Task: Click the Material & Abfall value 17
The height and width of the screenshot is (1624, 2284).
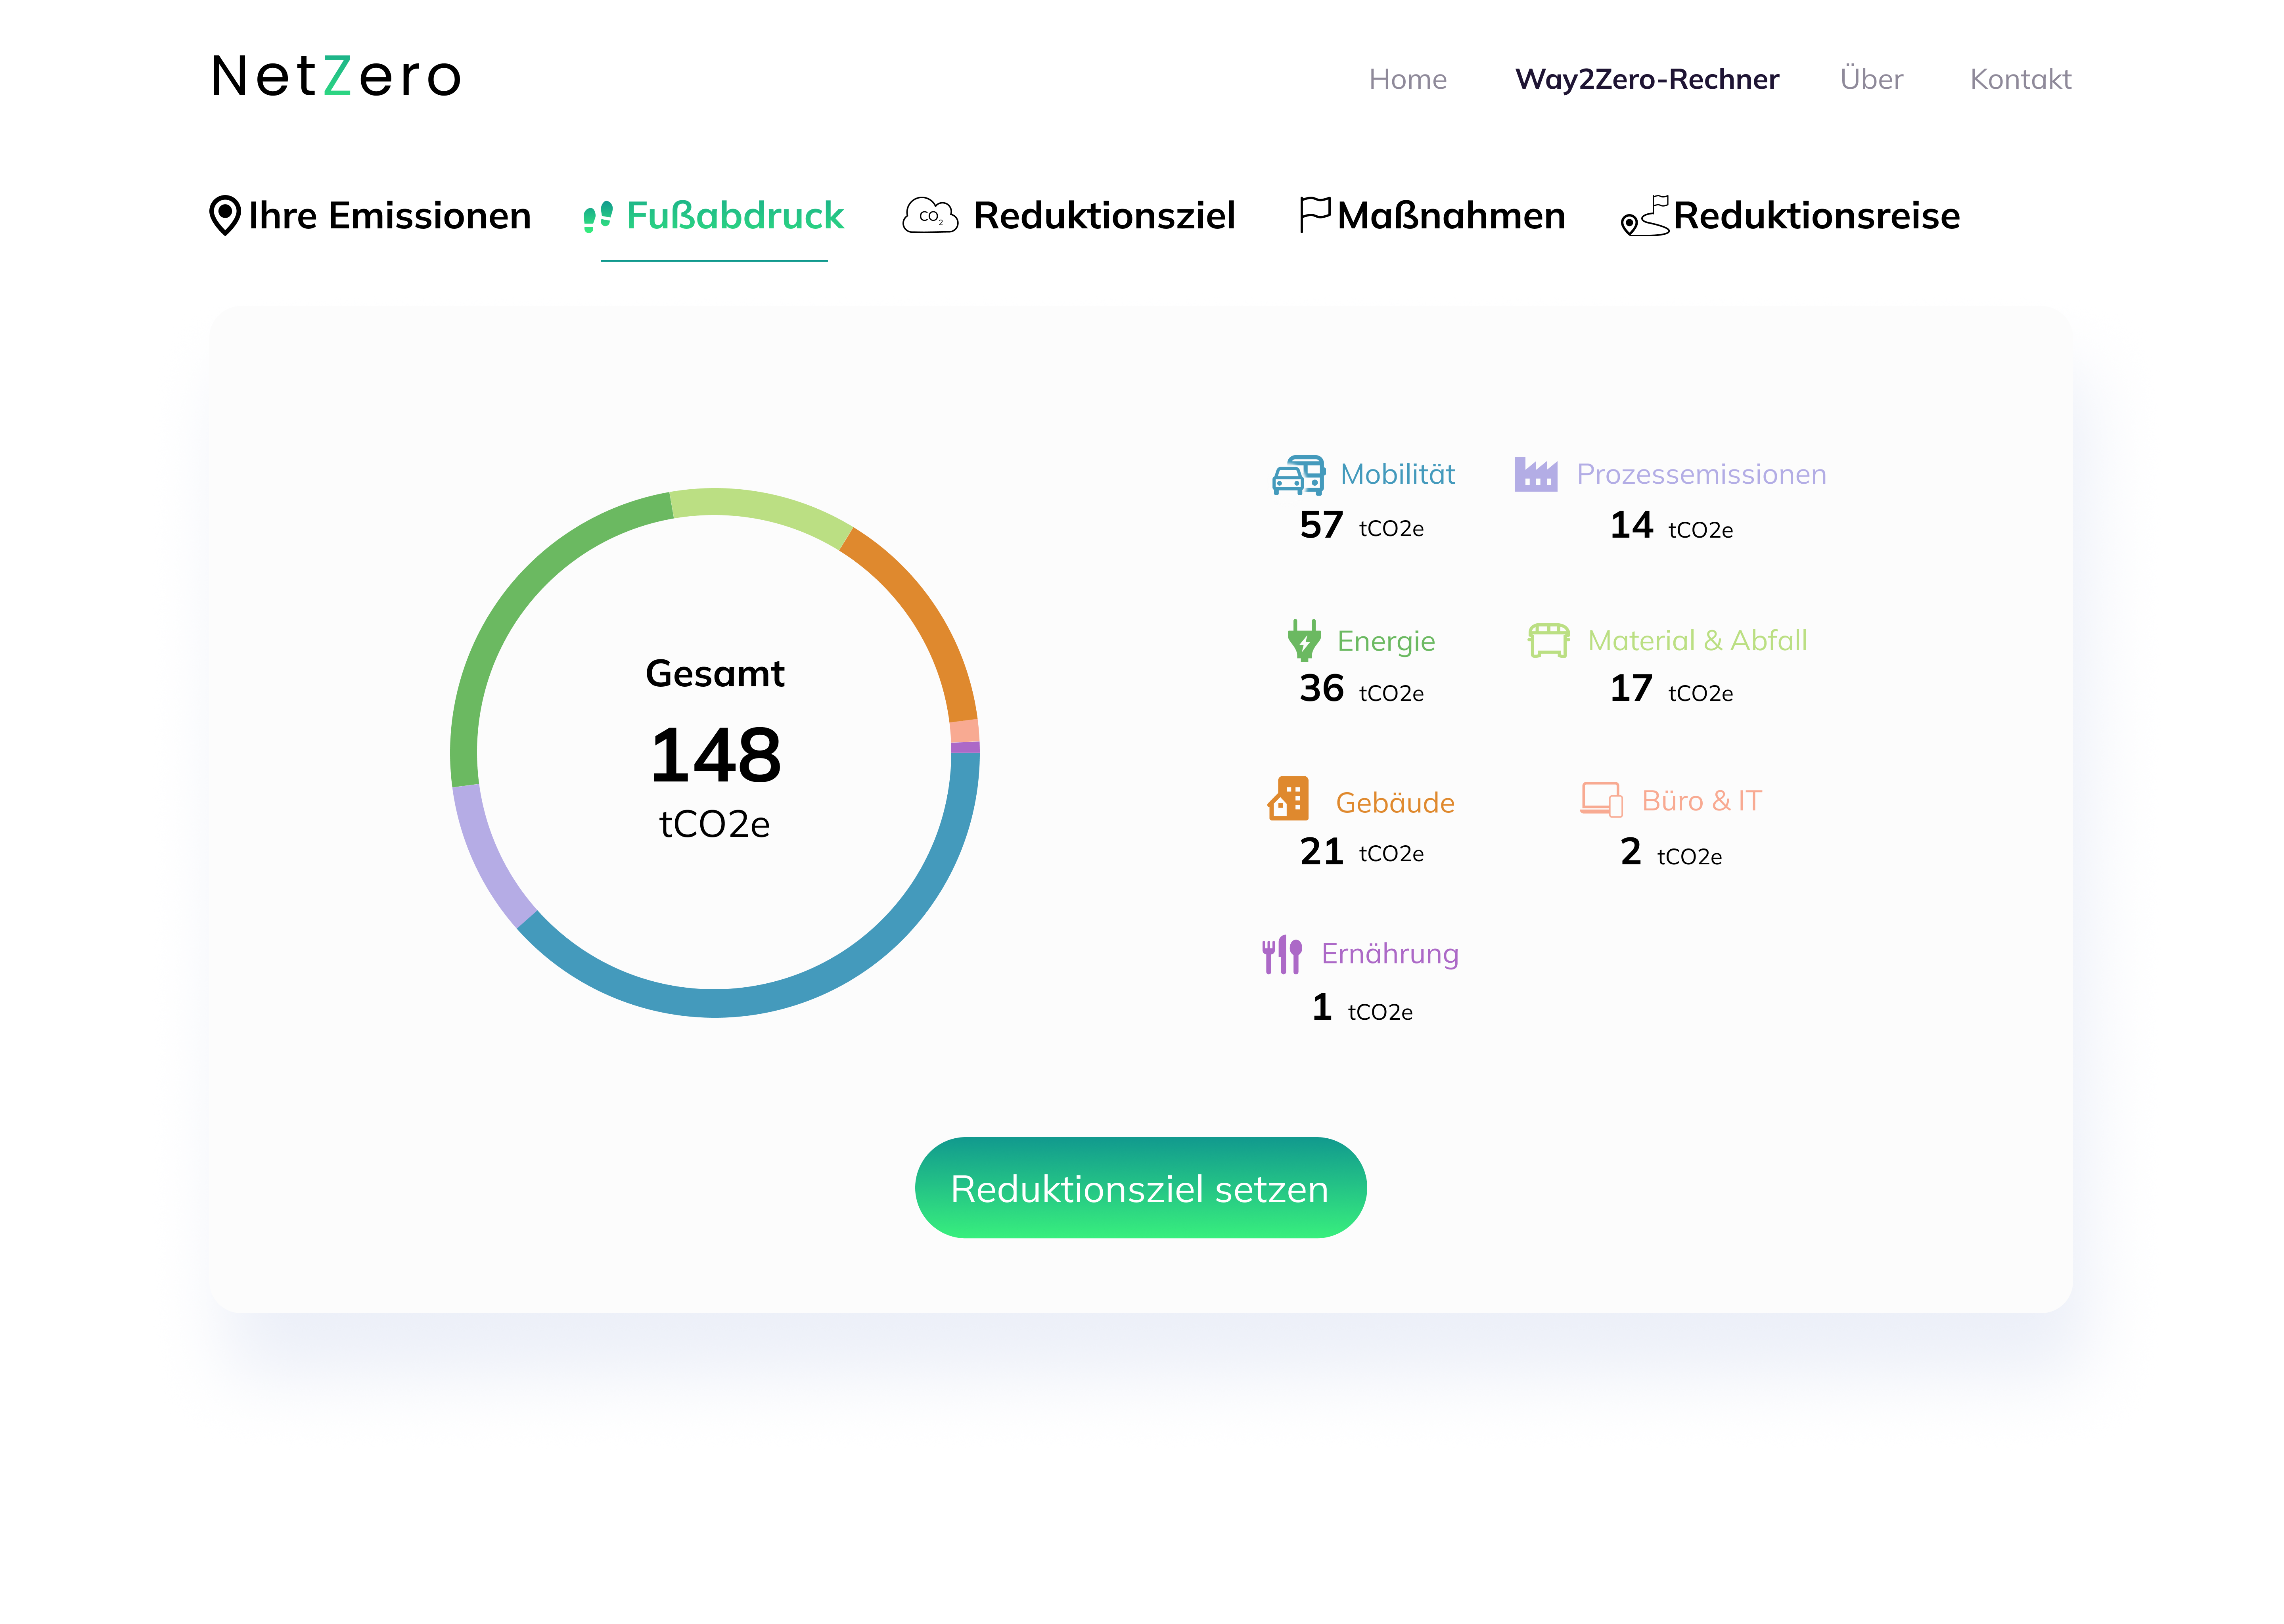Action: [x=1631, y=688]
